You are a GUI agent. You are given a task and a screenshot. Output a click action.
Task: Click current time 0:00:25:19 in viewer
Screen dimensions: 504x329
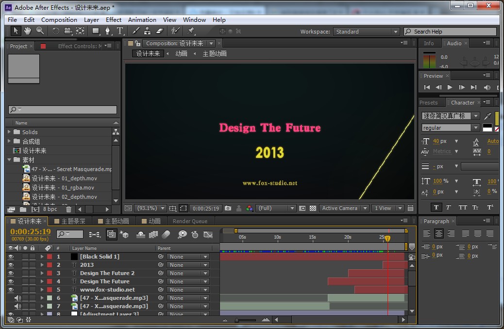pyautogui.click(x=206, y=208)
